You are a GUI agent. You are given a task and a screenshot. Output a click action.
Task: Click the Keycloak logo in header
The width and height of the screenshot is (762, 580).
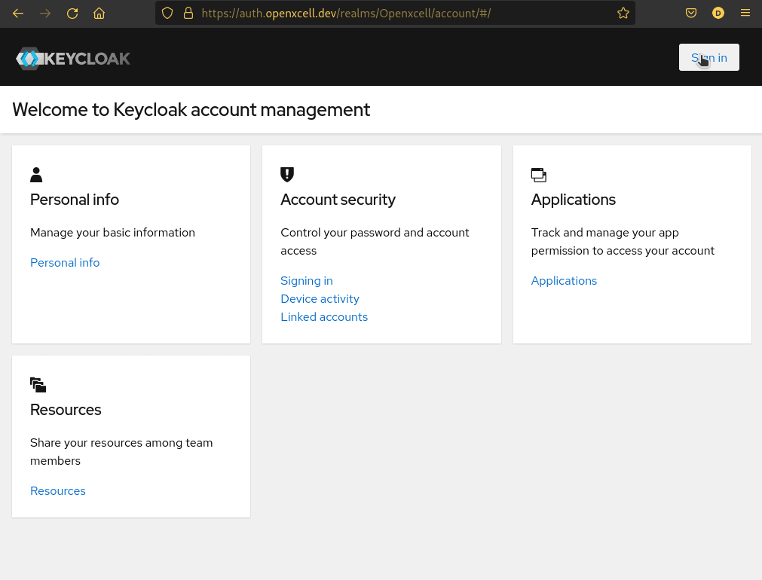pos(73,58)
